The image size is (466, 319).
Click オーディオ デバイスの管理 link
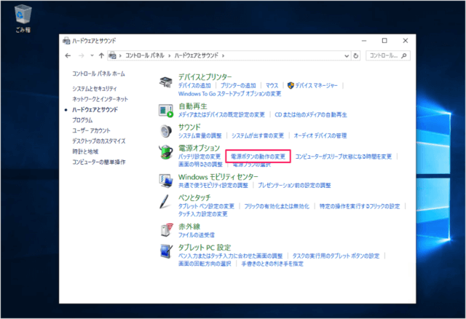coord(320,136)
